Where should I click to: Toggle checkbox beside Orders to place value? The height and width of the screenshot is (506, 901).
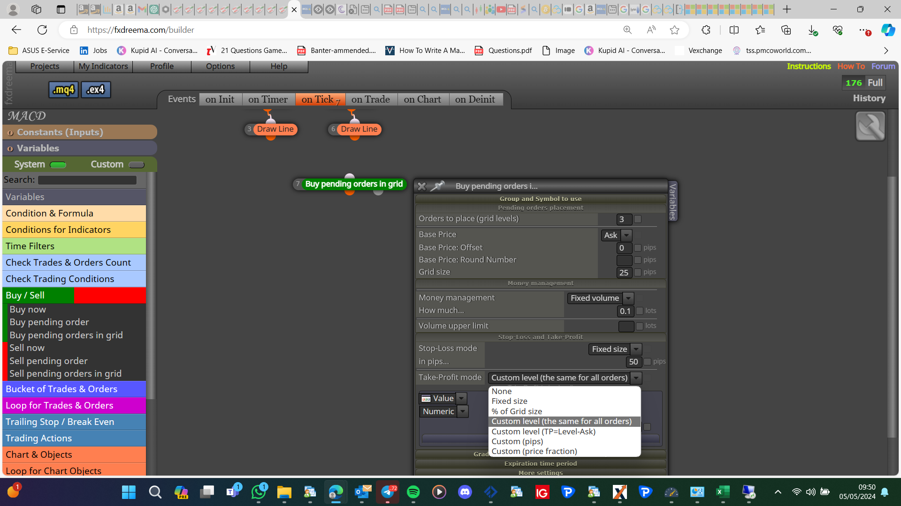[638, 219]
